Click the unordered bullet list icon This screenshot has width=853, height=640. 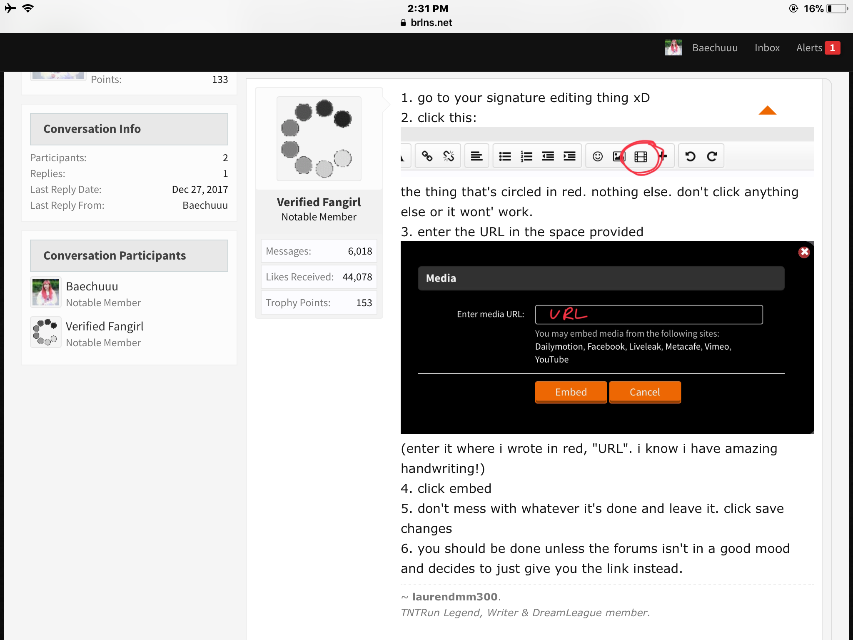[x=505, y=156]
